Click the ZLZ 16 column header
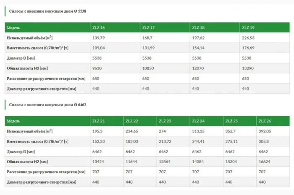Screen dimensions: 294x195 coord(99,28)
